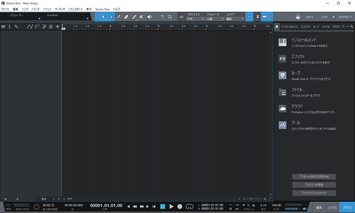
Task: Select the Listen (speaker) tool
Action: [x=150, y=17]
